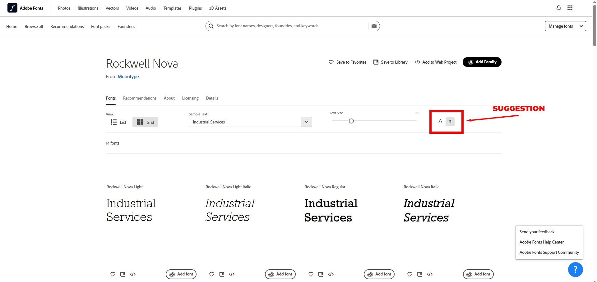Screen dimensions: 597x282
Task: Add Rockwell Nova Light to web project icon
Action: (133, 274)
